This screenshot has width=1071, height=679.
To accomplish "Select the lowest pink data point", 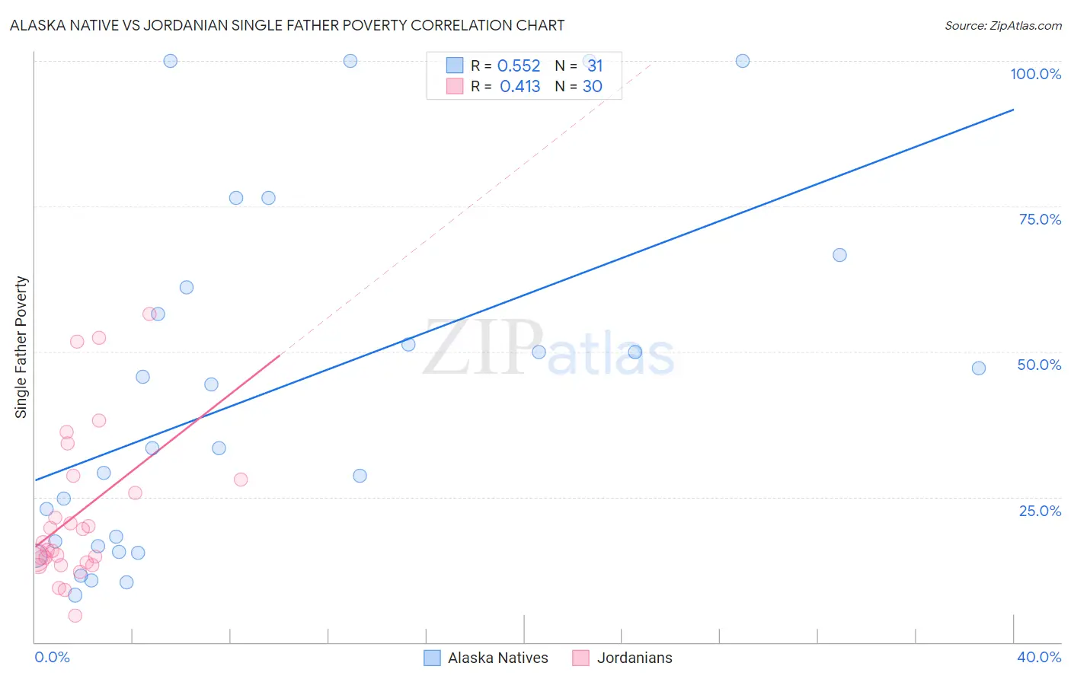I will tap(75, 616).
